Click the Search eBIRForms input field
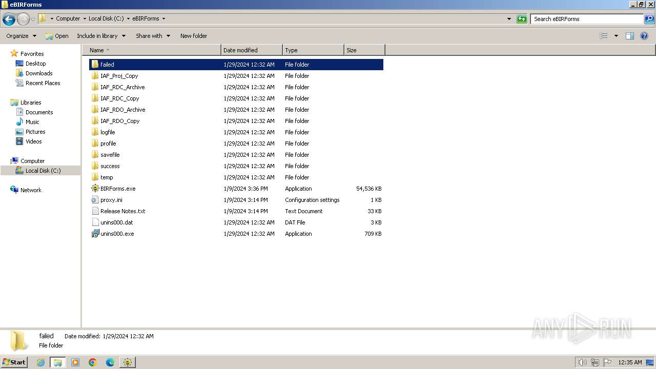 (x=587, y=19)
